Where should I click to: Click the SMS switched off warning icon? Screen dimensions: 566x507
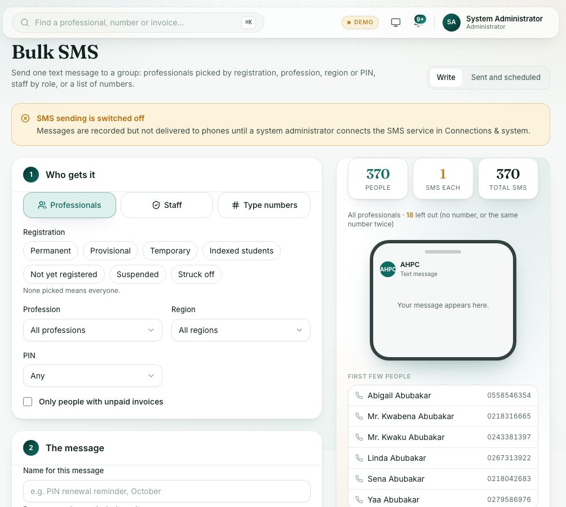[25, 118]
